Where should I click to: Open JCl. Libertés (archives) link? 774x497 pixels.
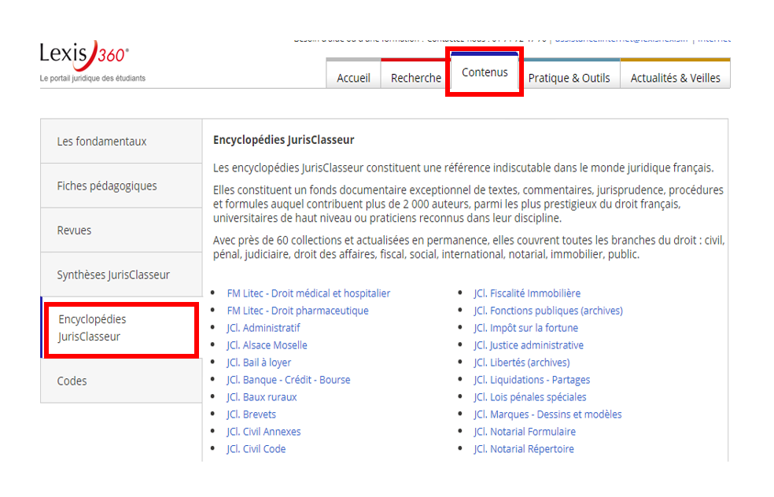pos(522,363)
